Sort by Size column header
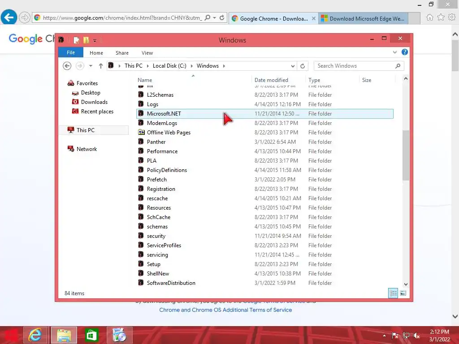Viewport: 459px width, 344px height. [x=377, y=80]
